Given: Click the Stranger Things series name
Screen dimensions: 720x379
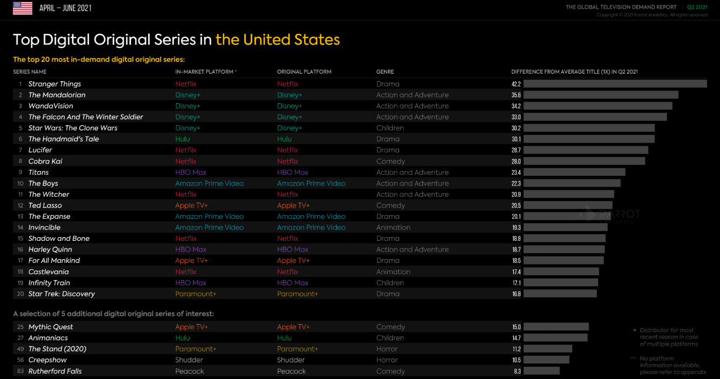Looking at the screenshot, I should click(x=54, y=84).
